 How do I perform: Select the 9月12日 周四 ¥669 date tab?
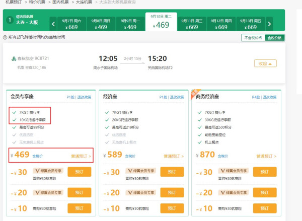[221, 24]
